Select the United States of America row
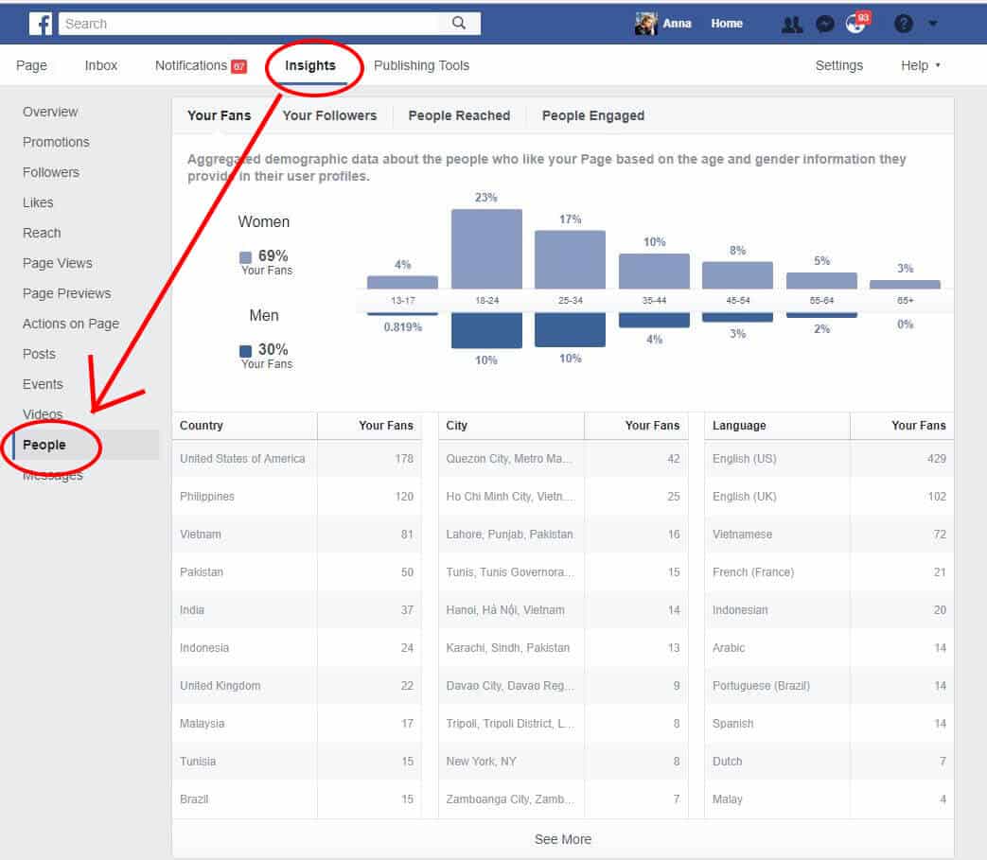The image size is (987, 860). pyautogui.click(x=296, y=459)
